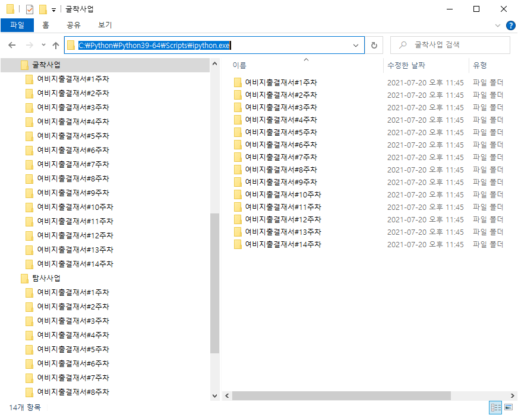Open Customize Quick Access Toolbar dropdown
The image size is (518, 415).
pos(53,10)
